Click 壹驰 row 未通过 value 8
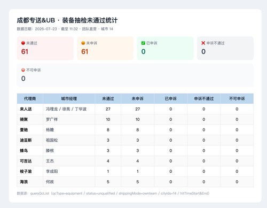 click(108, 130)
